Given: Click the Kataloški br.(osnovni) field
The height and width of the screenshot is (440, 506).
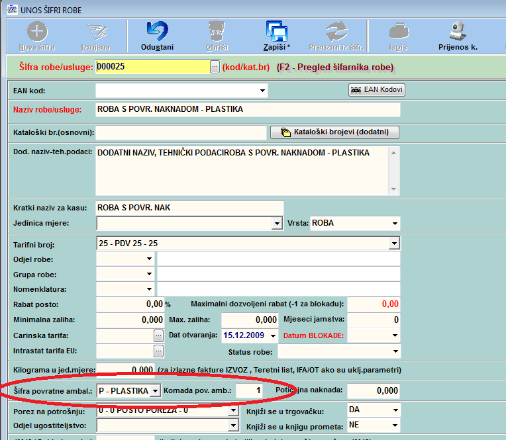Looking at the screenshot, I should point(181,133).
